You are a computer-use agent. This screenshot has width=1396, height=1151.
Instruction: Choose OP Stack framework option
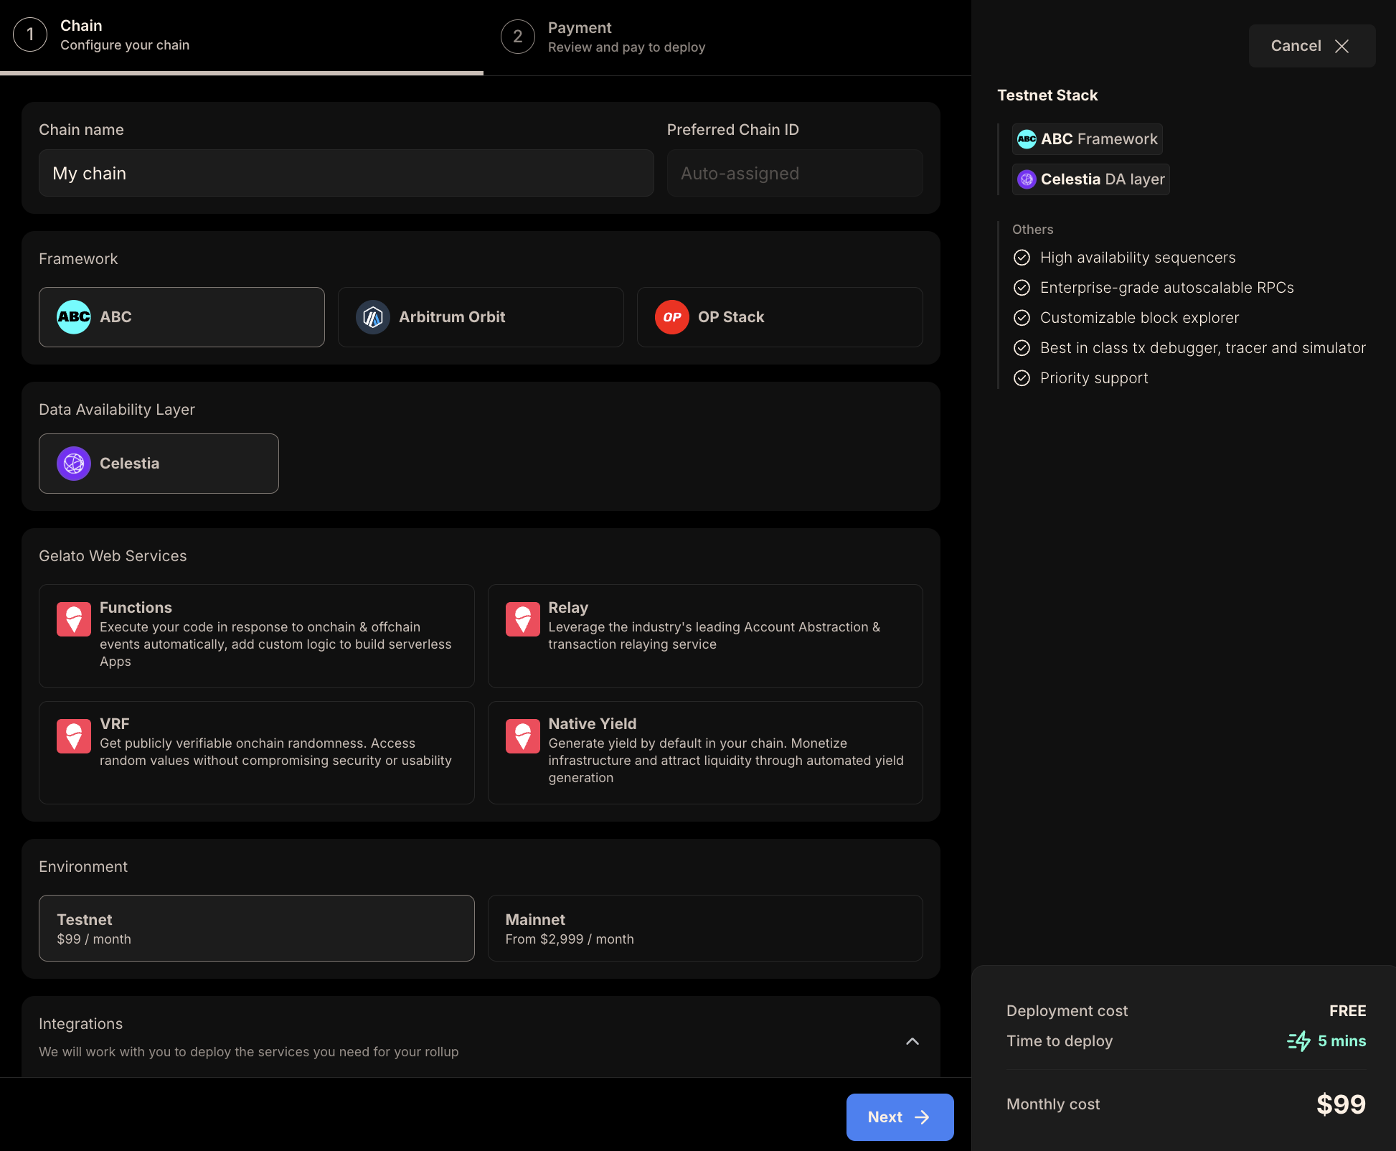780,317
